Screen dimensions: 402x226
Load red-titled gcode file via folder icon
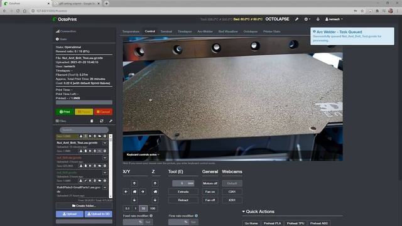tap(100, 166)
